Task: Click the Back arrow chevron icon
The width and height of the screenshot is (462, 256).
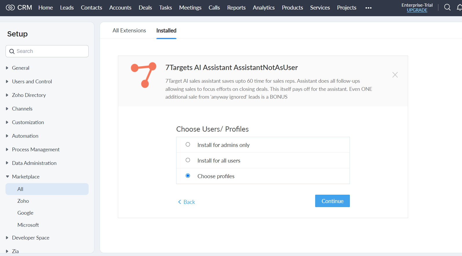Action: click(x=180, y=202)
